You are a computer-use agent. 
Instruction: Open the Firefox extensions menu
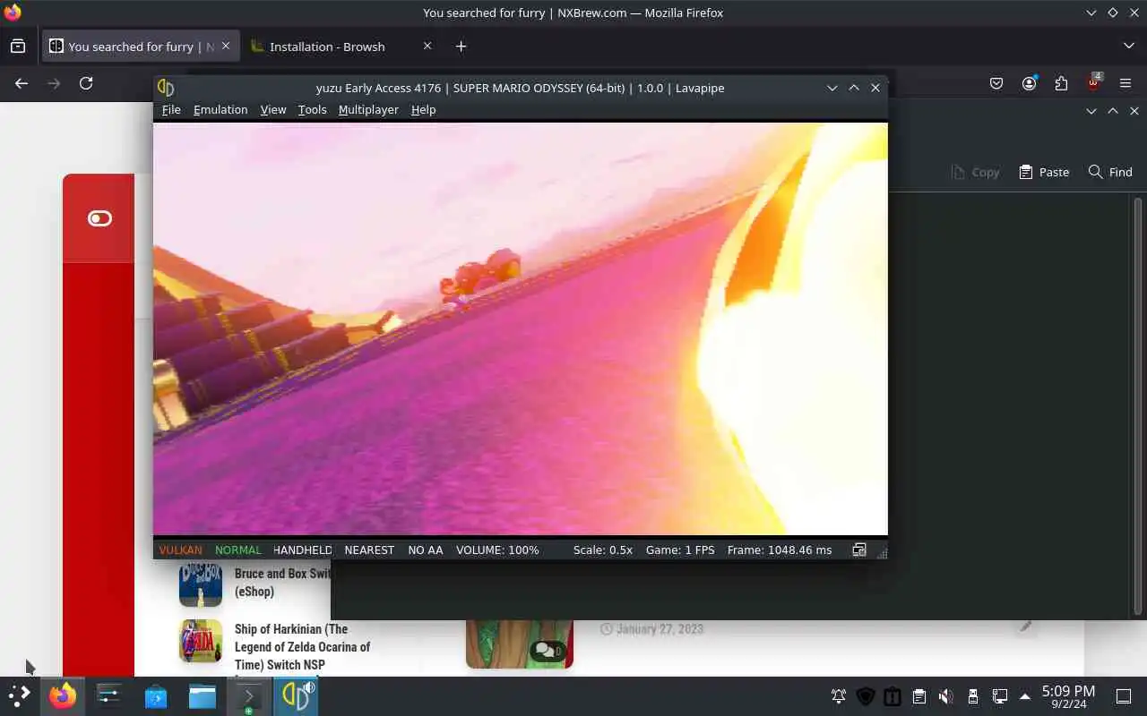click(x=1061, y=83)
